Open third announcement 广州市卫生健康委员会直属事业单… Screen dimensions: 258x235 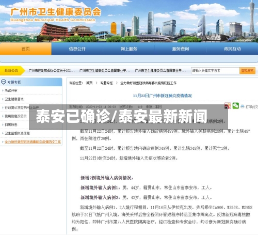tap(160, 71)
